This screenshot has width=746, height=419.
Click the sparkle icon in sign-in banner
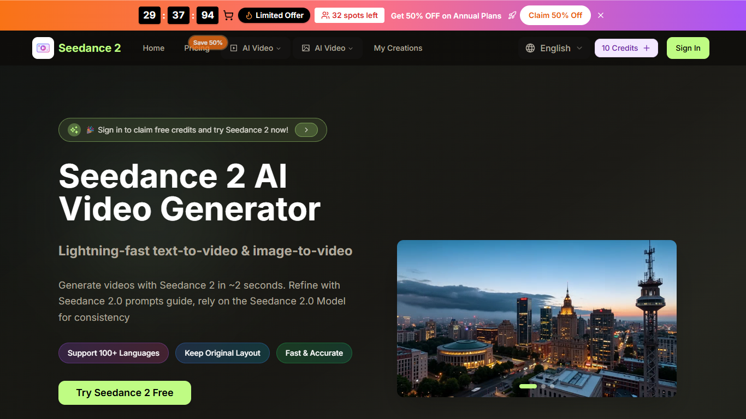pos(74,130)
